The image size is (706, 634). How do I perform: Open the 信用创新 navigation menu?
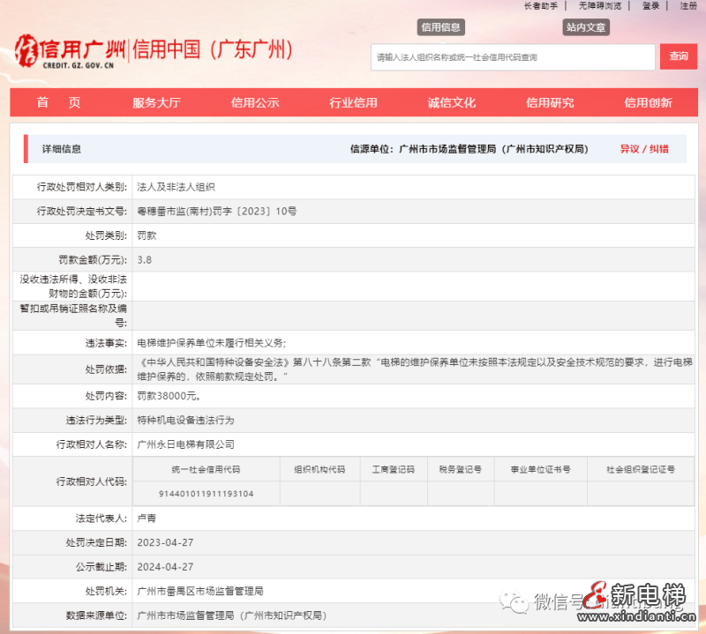[x=651, y=102]
